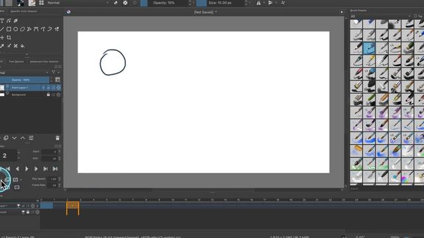This screenshot has height=238, width=424.
Task: Delete the layer with trash icon
Action: coord(58,138)
